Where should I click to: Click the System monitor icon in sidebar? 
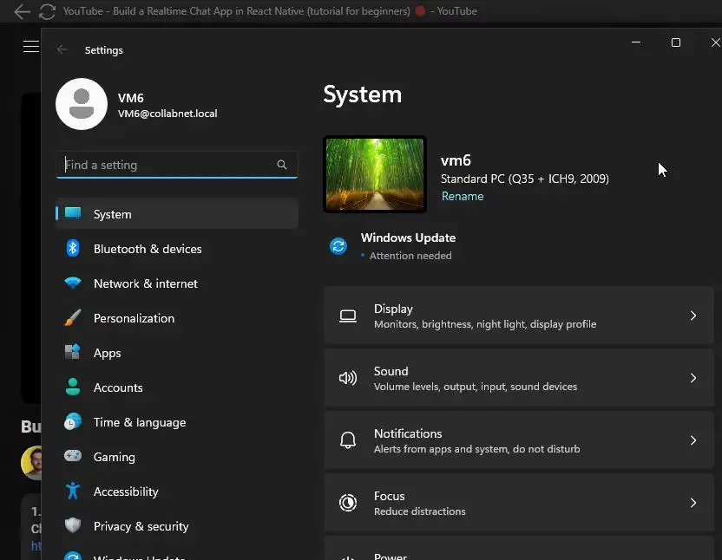point(73,213)
